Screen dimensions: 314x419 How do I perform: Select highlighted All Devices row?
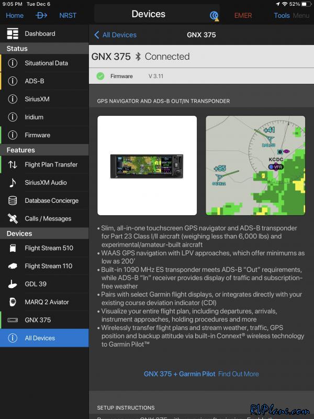[x=44, y=338]
